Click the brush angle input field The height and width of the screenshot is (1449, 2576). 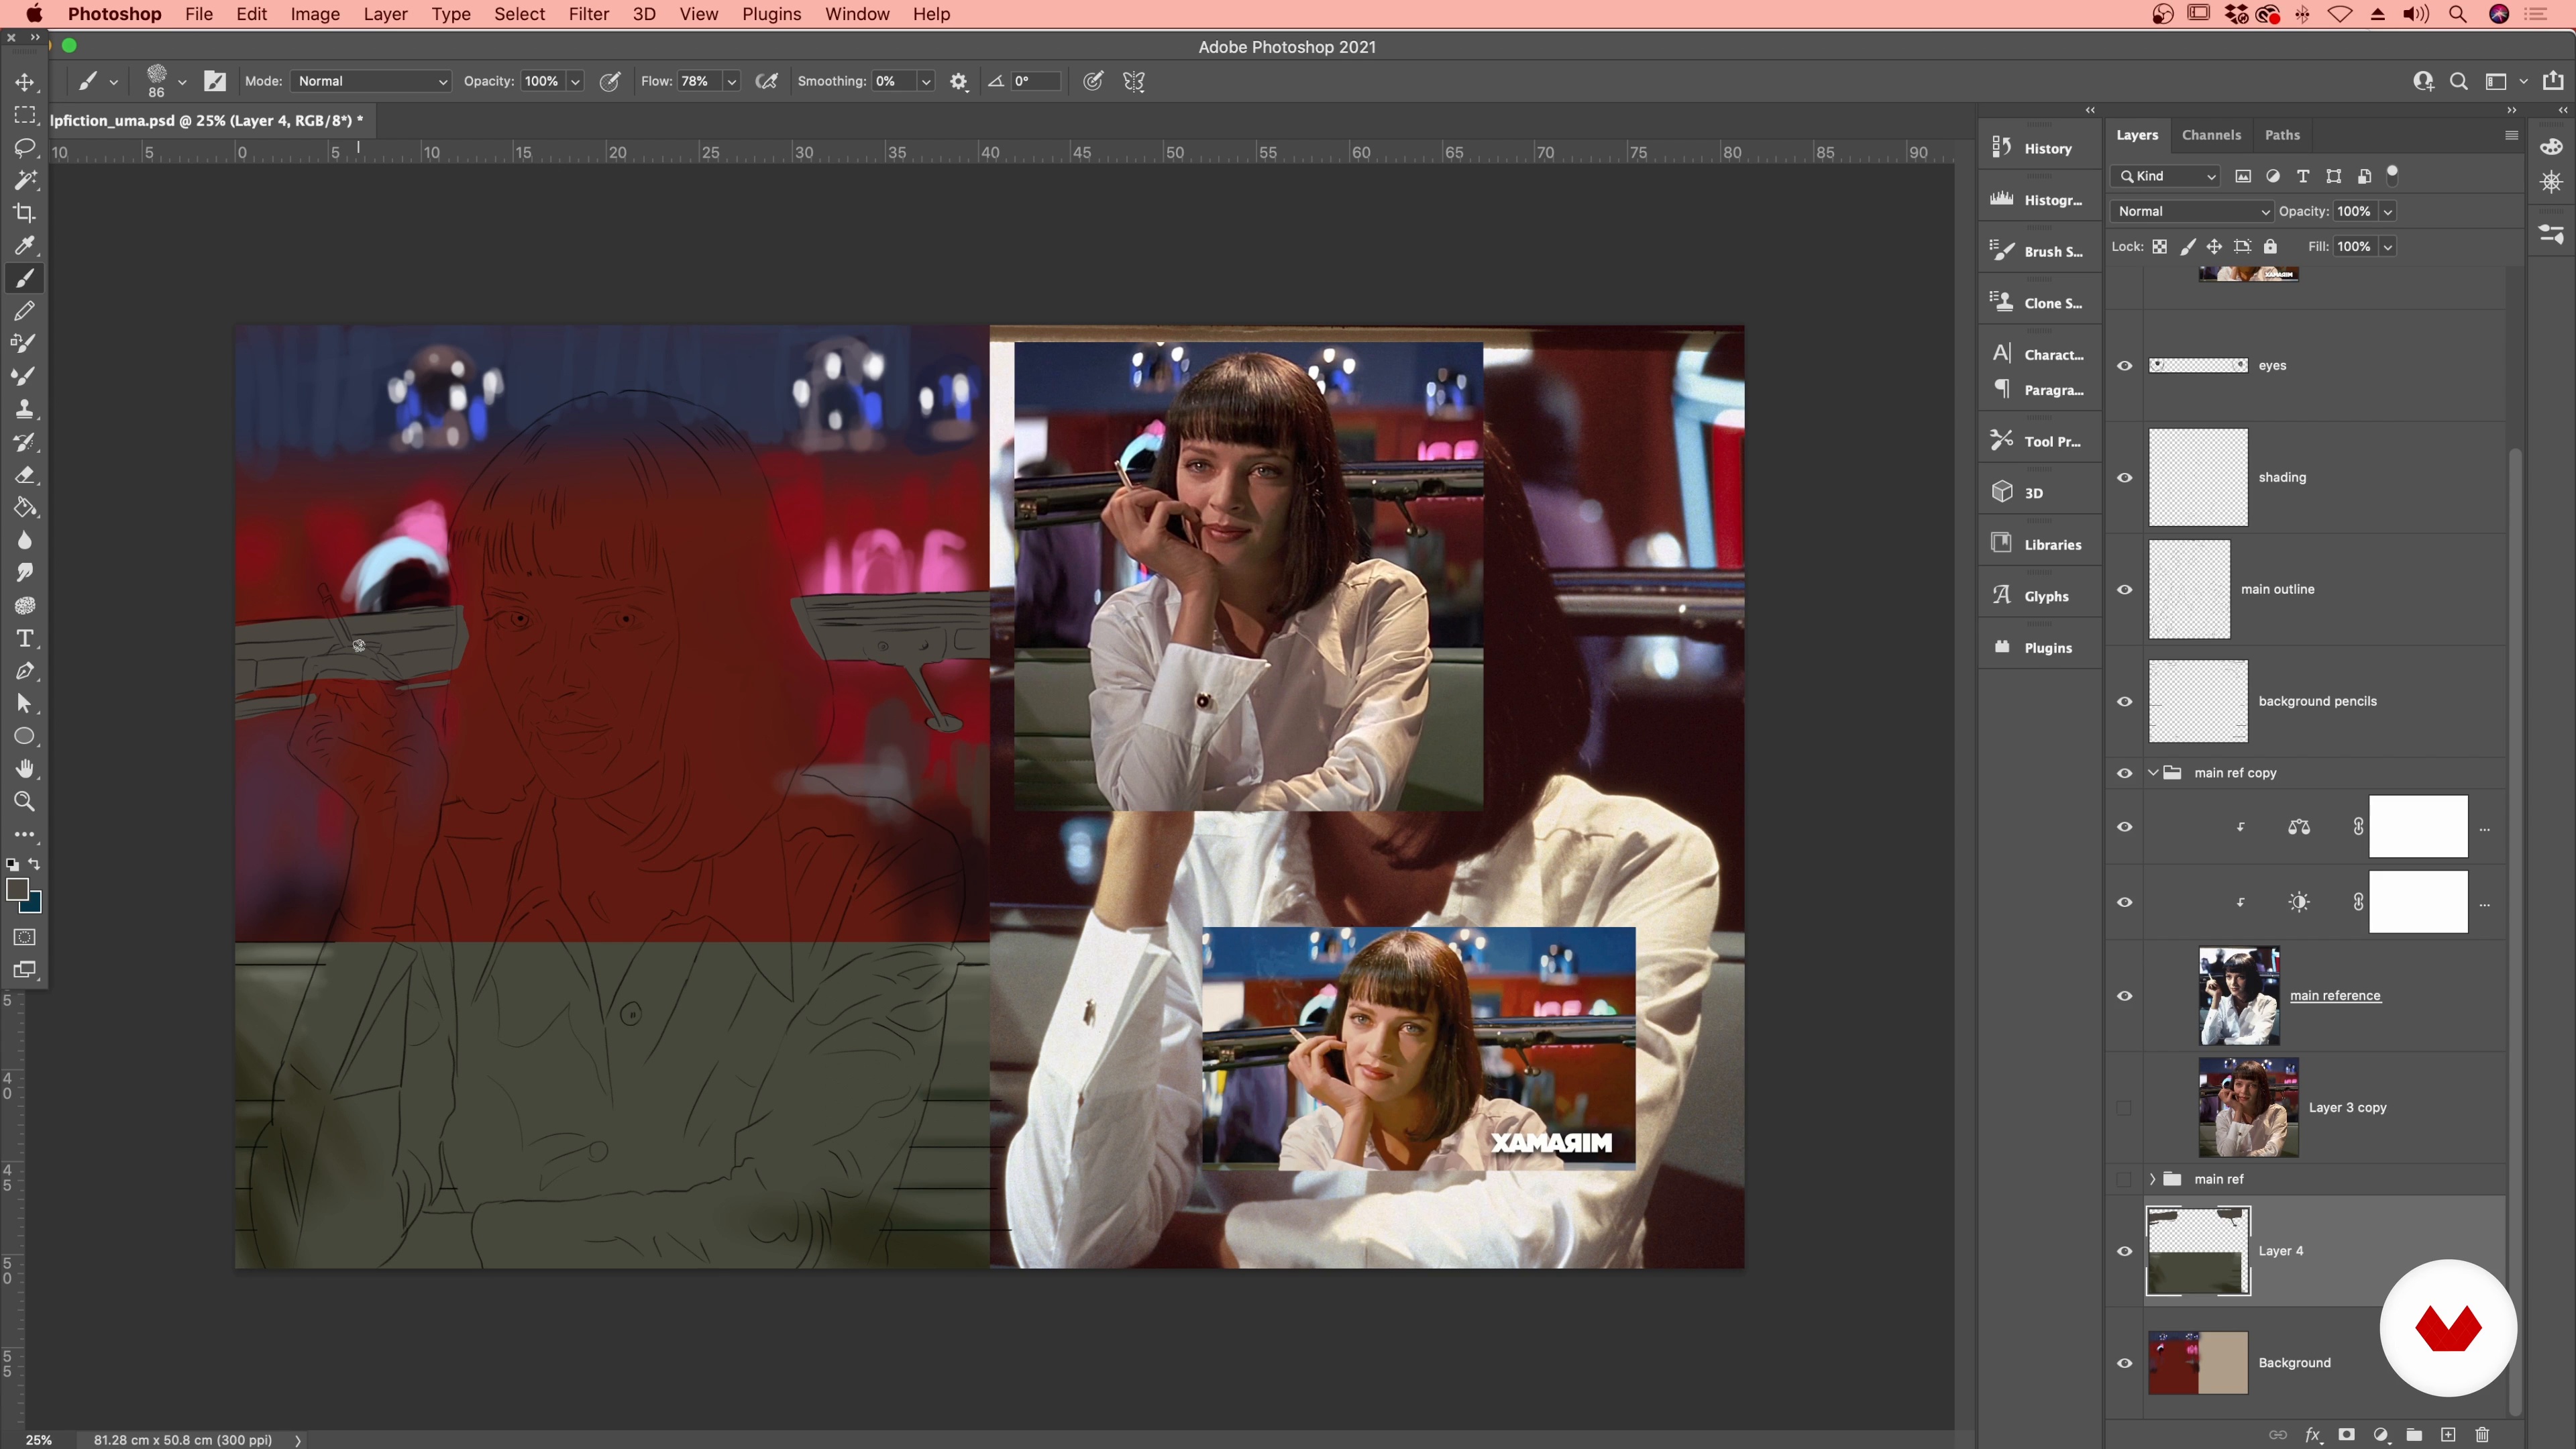1035,82
